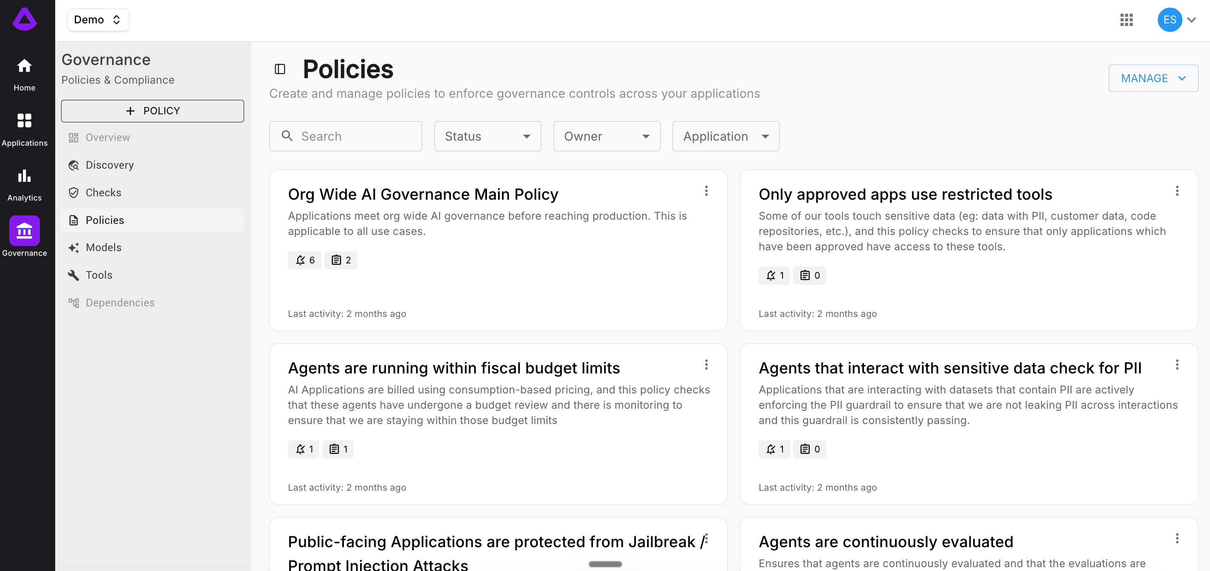Open Agents are continuously evaluated policy
The width and height of the screenshot is (1210, 571).
886,543
